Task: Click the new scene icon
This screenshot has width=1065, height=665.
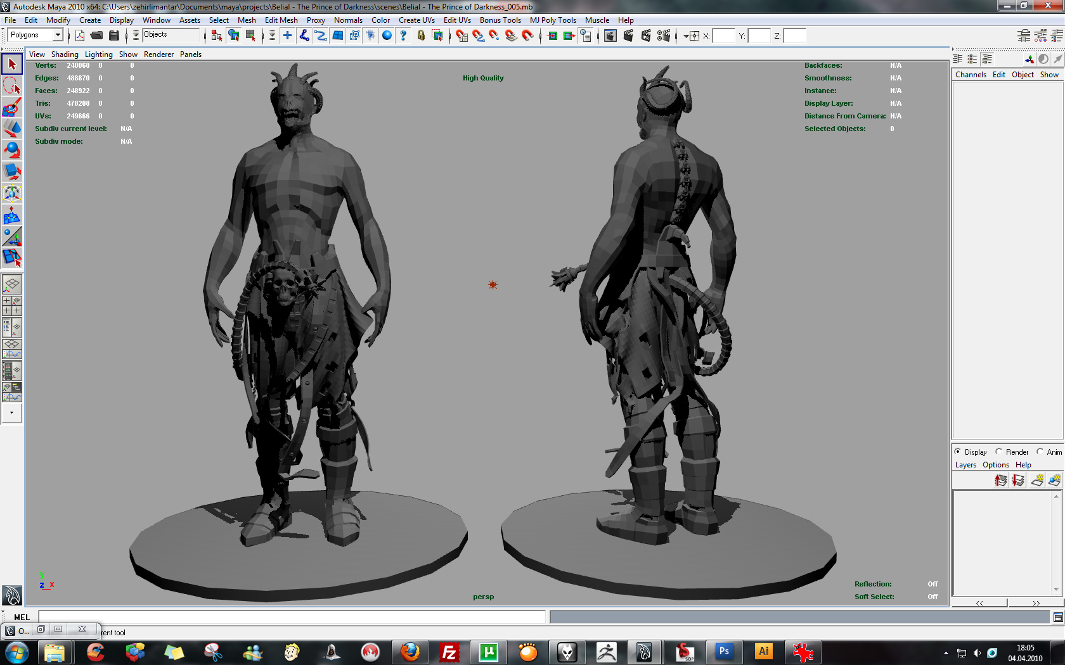Action: click(x=80, y=35)
